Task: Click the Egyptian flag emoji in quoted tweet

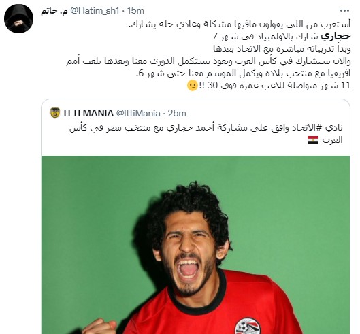Action: 313,140
